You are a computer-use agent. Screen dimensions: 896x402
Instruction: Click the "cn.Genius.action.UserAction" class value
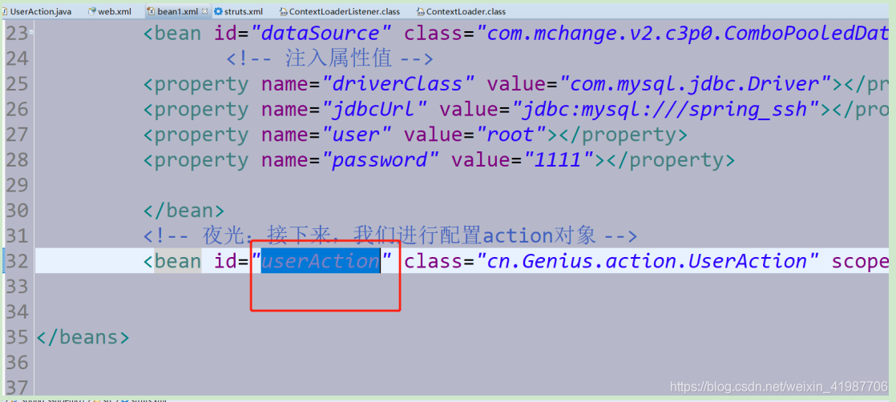click(x=648, y=261)
